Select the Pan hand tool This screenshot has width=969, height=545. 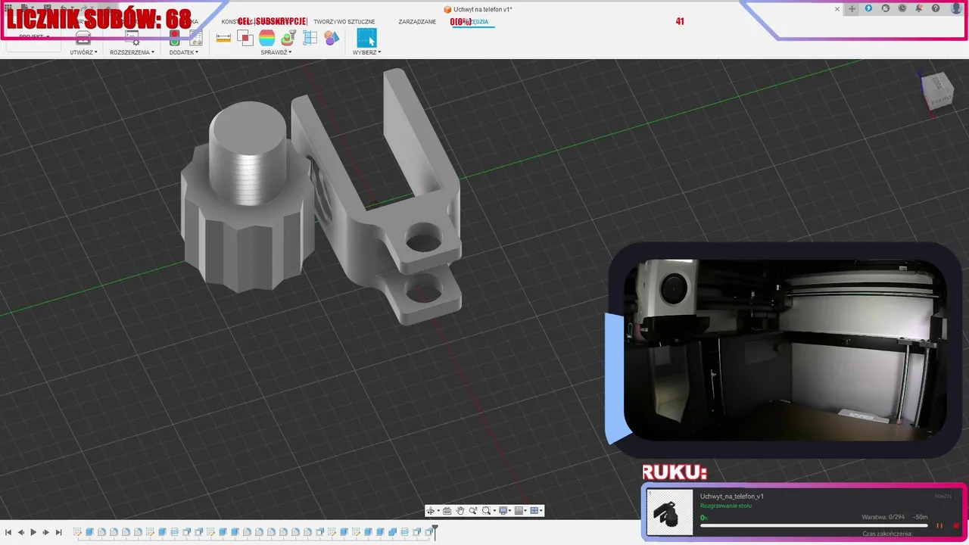coord(460,511)
